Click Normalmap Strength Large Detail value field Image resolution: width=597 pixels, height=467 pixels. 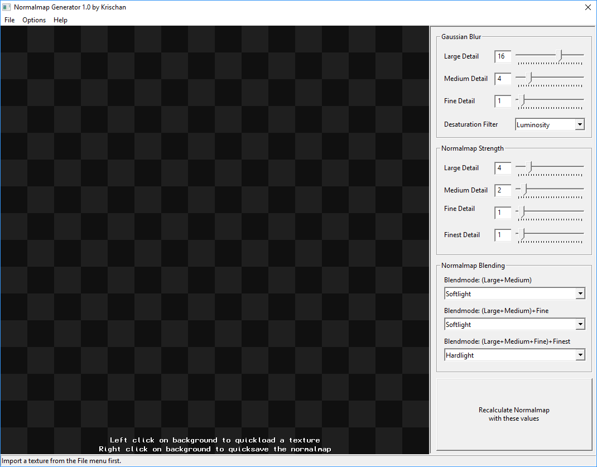(x=503, y=168)
